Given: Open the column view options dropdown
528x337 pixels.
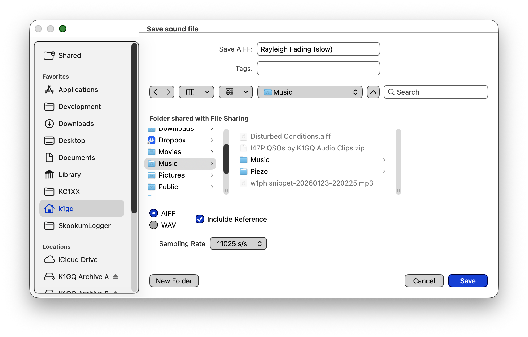Looking at the screenshot, I should point(196,92).
